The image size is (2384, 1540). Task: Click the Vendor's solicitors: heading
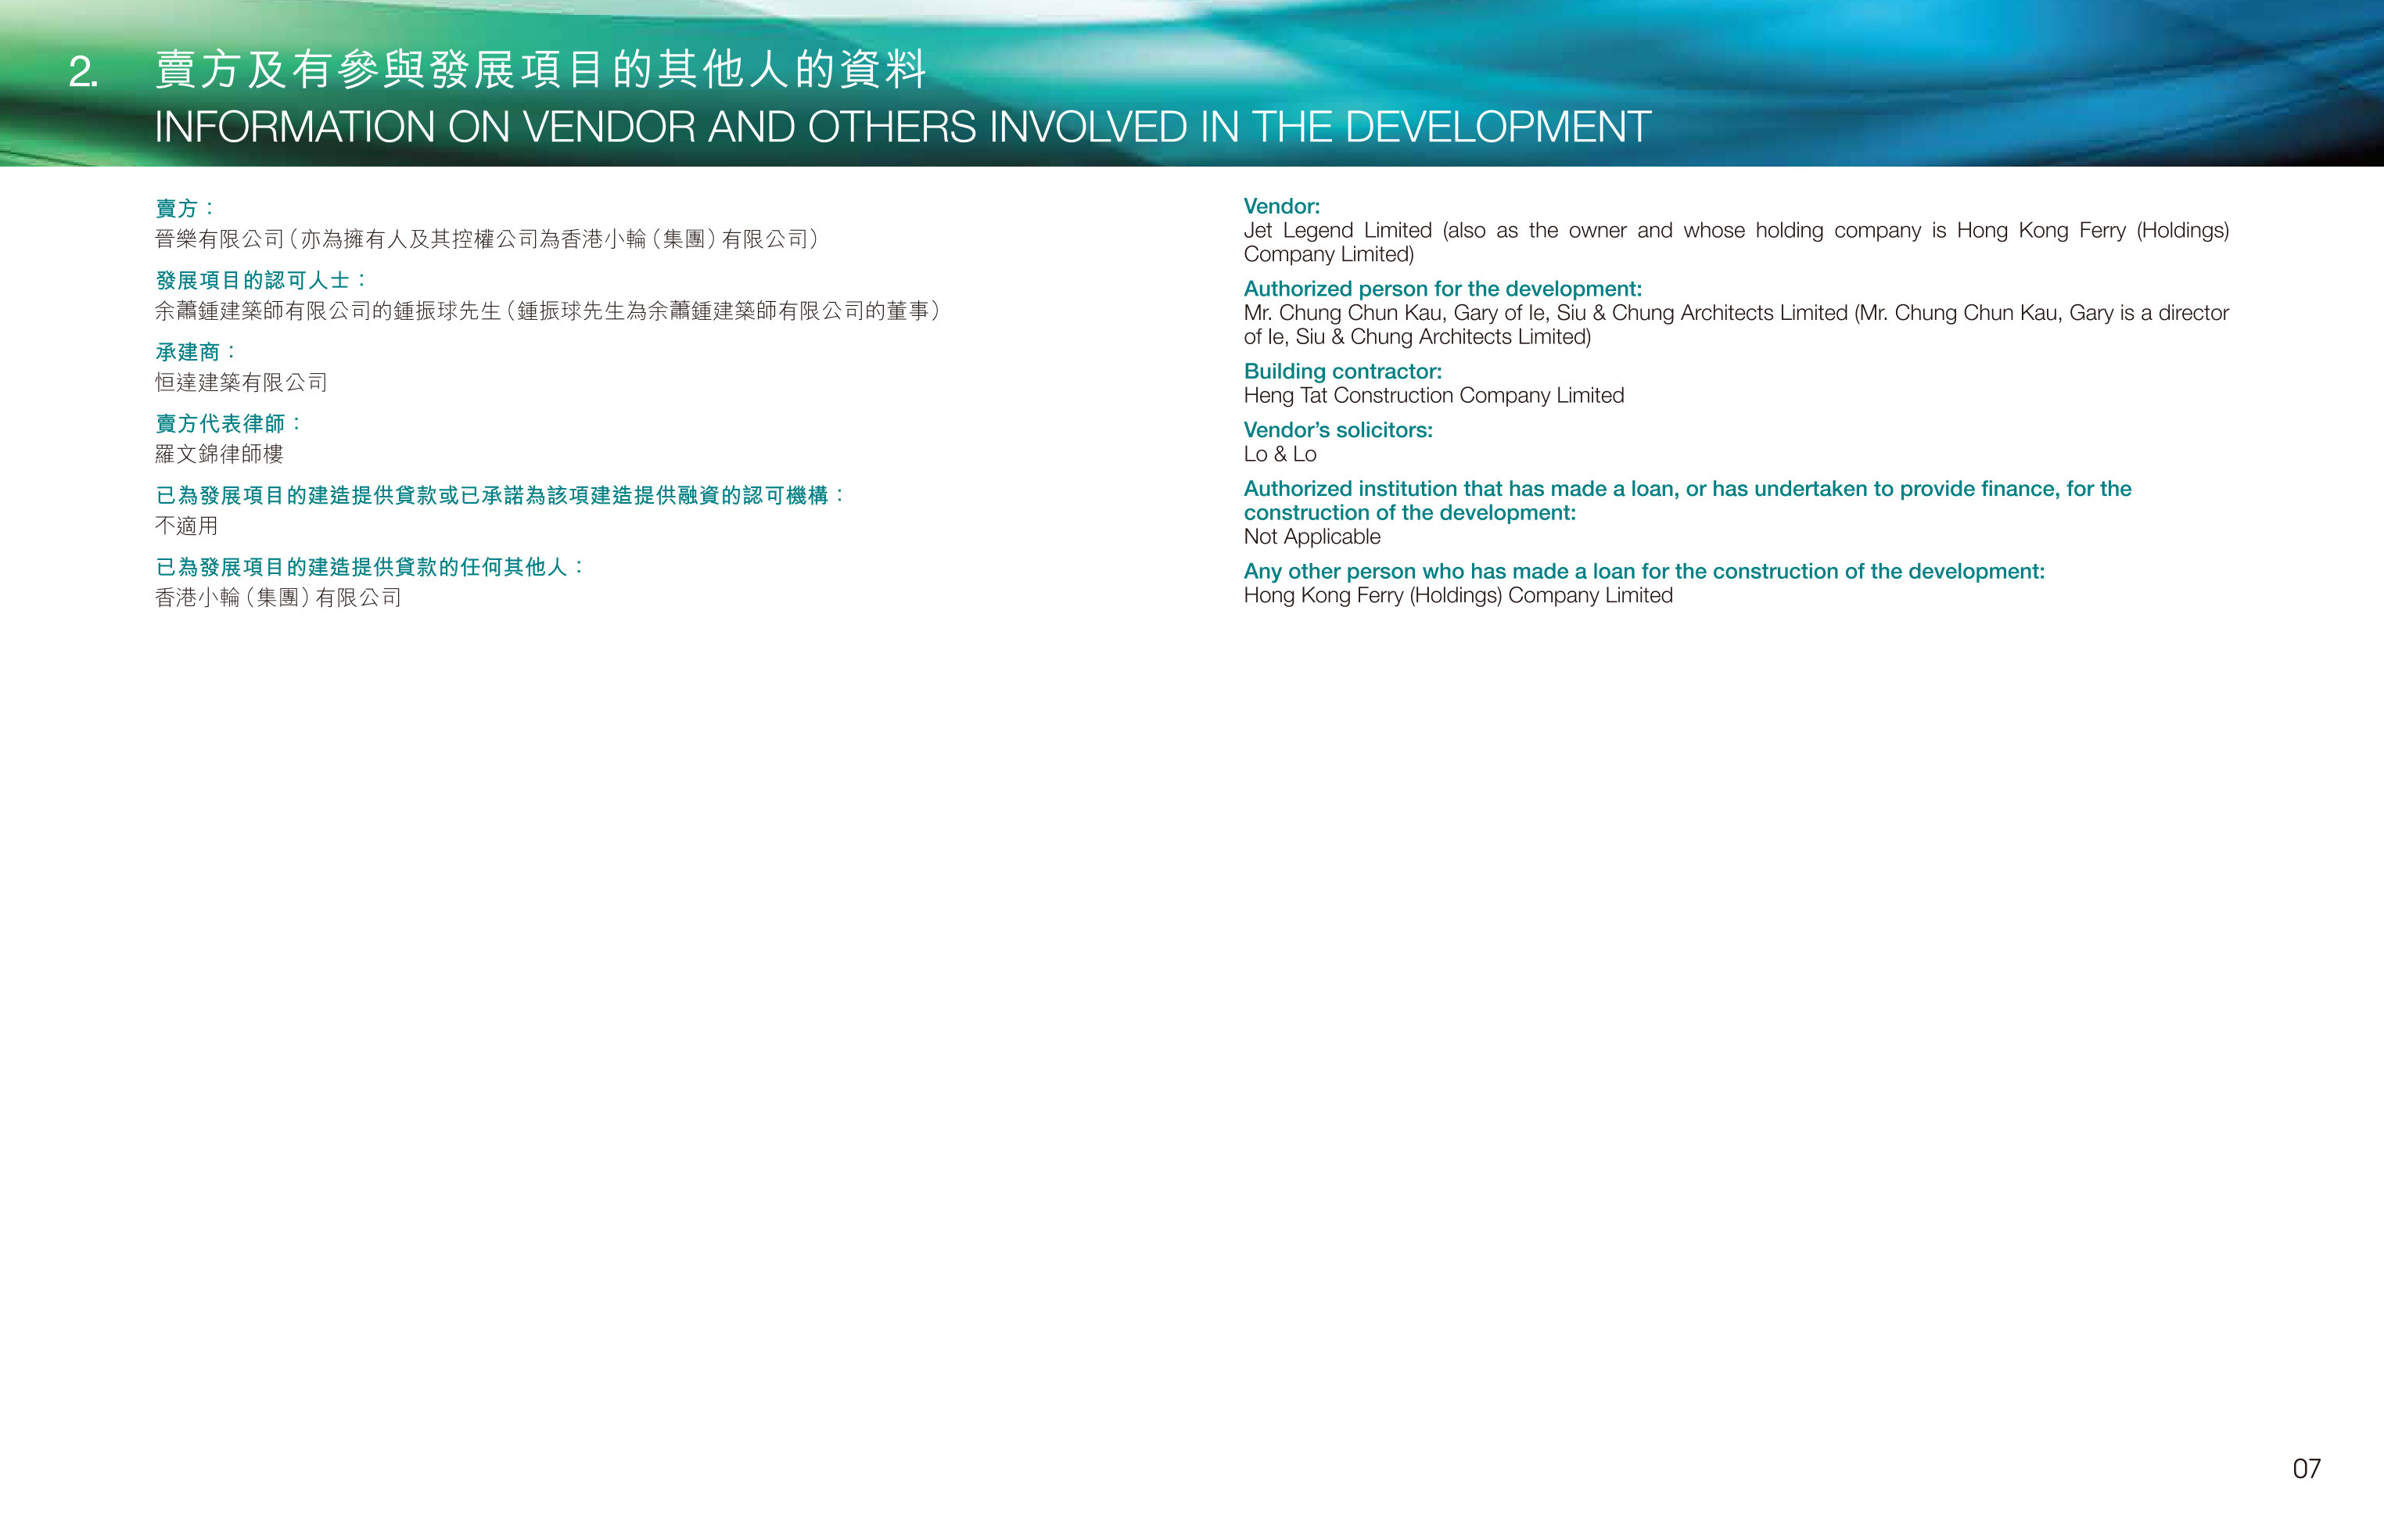pyautogui.click(x=1338, y=430)
